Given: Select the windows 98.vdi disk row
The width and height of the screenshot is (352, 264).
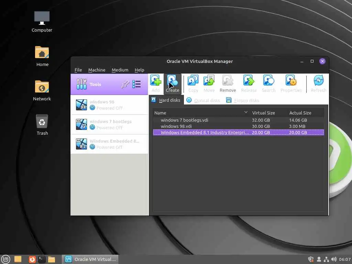Looking at the screenshot, I should click(x=239, y=126).
